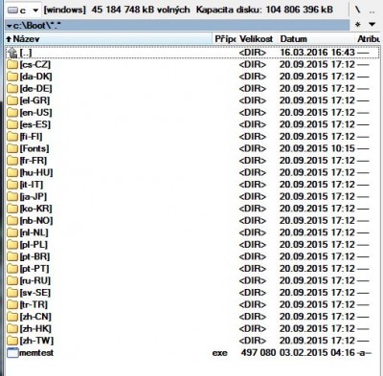
Task: Click the root directory backslash button
Action: pyautogui.click(x=358, y=10)
